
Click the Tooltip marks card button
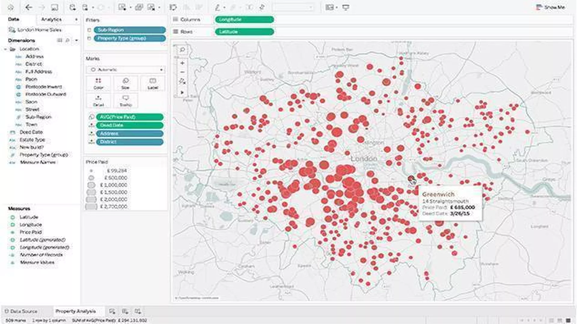125,100
